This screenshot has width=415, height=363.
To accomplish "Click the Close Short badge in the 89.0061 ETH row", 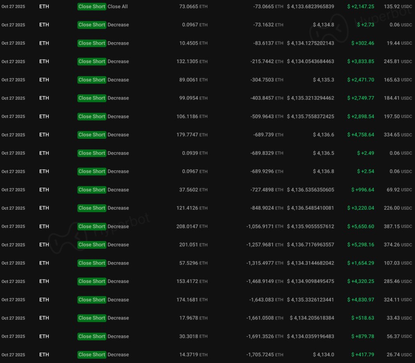I will (x=92, y=80).
